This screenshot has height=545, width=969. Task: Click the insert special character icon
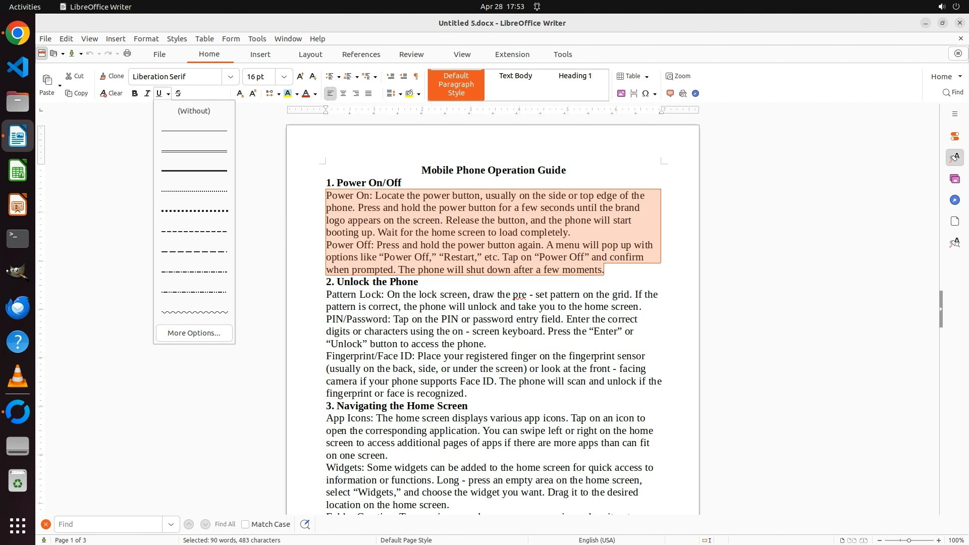pyautogui.click(x=645, y=93)
